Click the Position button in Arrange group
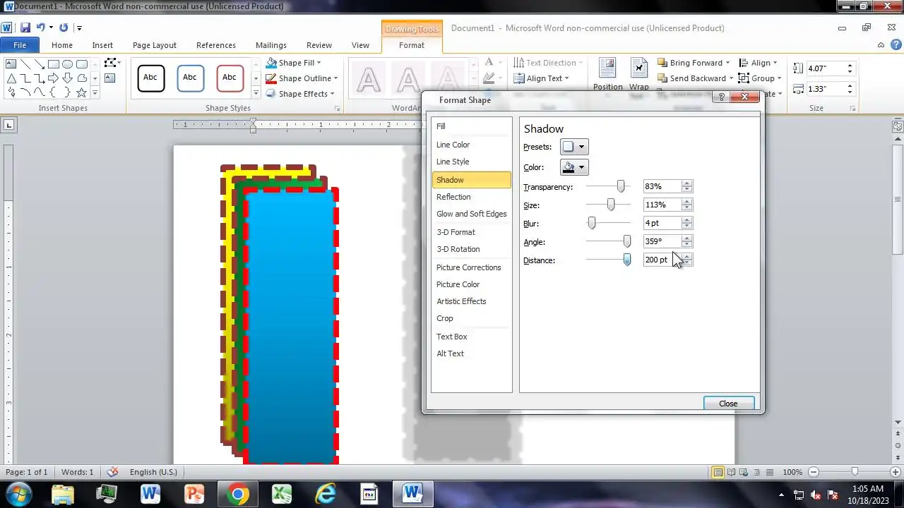The height and width of the screenshot is (508, 904). point(607,74)
